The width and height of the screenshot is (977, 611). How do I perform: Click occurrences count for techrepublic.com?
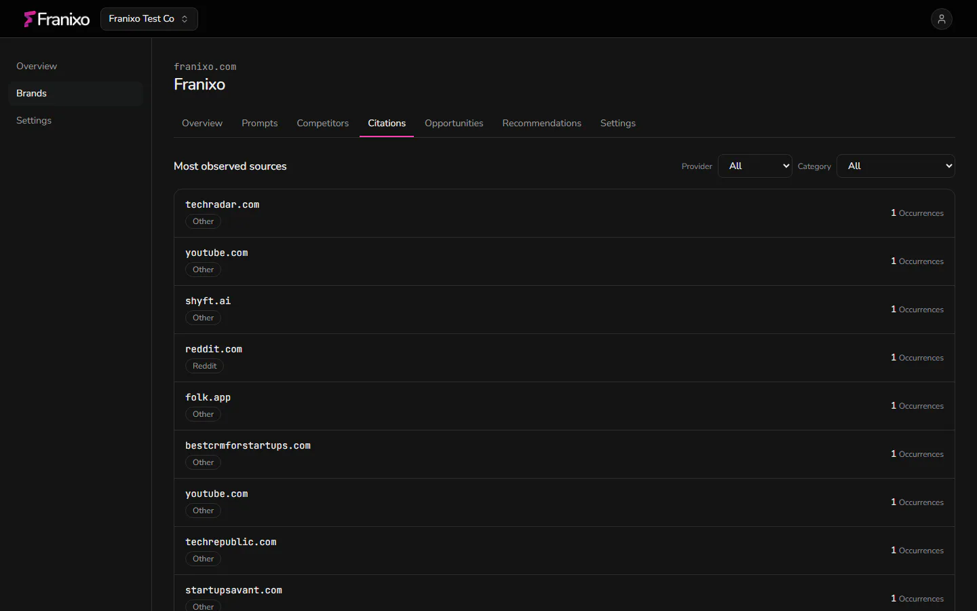pyautogui.click(x=917, y=551)
